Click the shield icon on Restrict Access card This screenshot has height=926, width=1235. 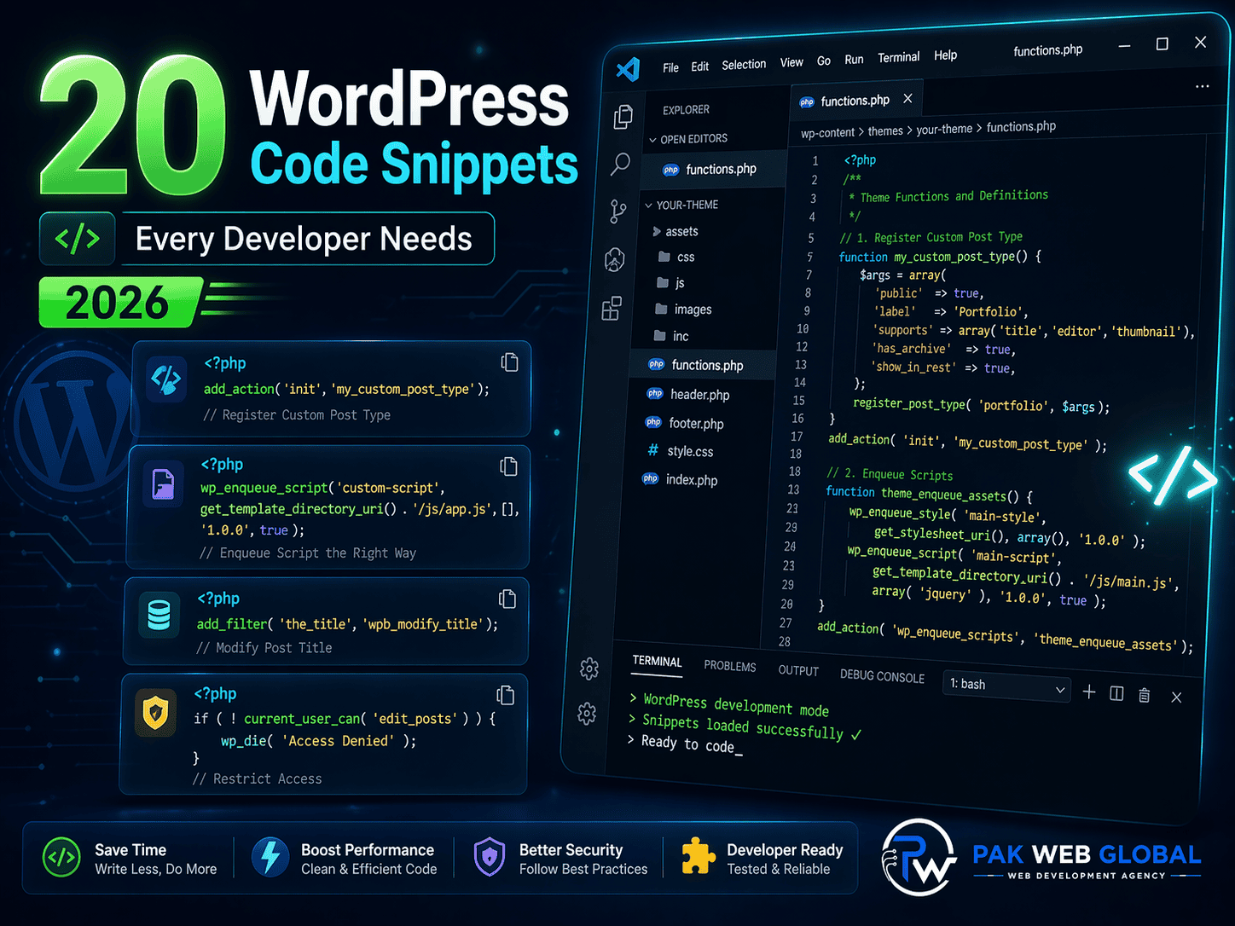pyautogui.click(x=155, y=713)
